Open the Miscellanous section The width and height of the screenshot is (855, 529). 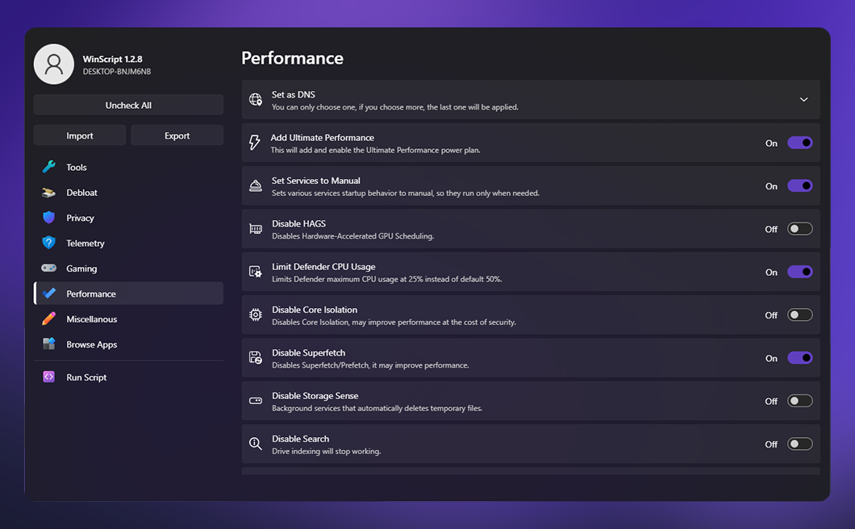coord(91,319)
